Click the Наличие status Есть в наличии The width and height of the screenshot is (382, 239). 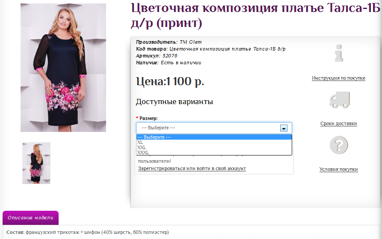pos(181,63)
